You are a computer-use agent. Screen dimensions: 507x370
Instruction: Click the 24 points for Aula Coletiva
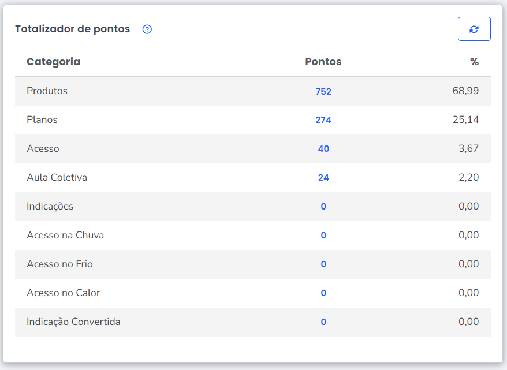click(323, 178)
